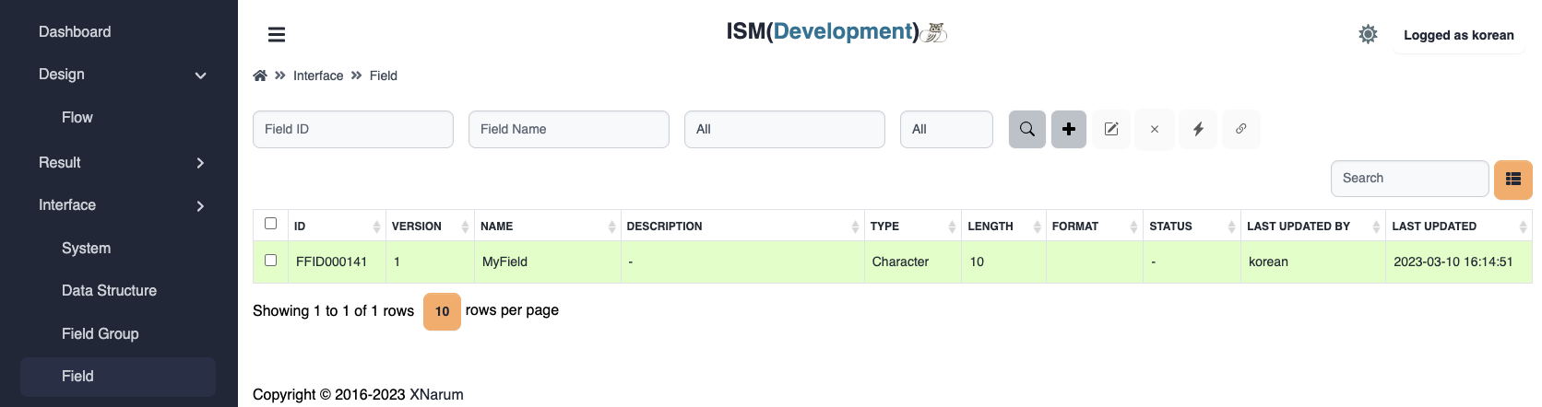This screenshot has height=407, width=1542.
Task: Select the FFID000141 row checkbox
Action: pos(270,261)
